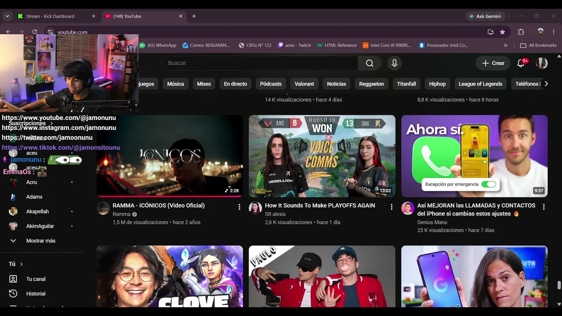The image size is (562, 316).
Task: Select the Reggaeton filter chip
Action: 371,84
